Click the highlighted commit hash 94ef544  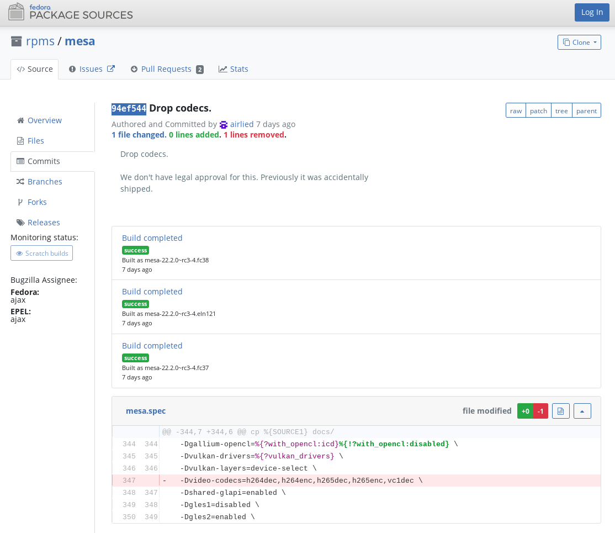point(129,108)
